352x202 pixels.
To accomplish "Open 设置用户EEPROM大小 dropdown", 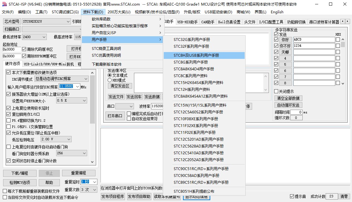I will [71, 101].
